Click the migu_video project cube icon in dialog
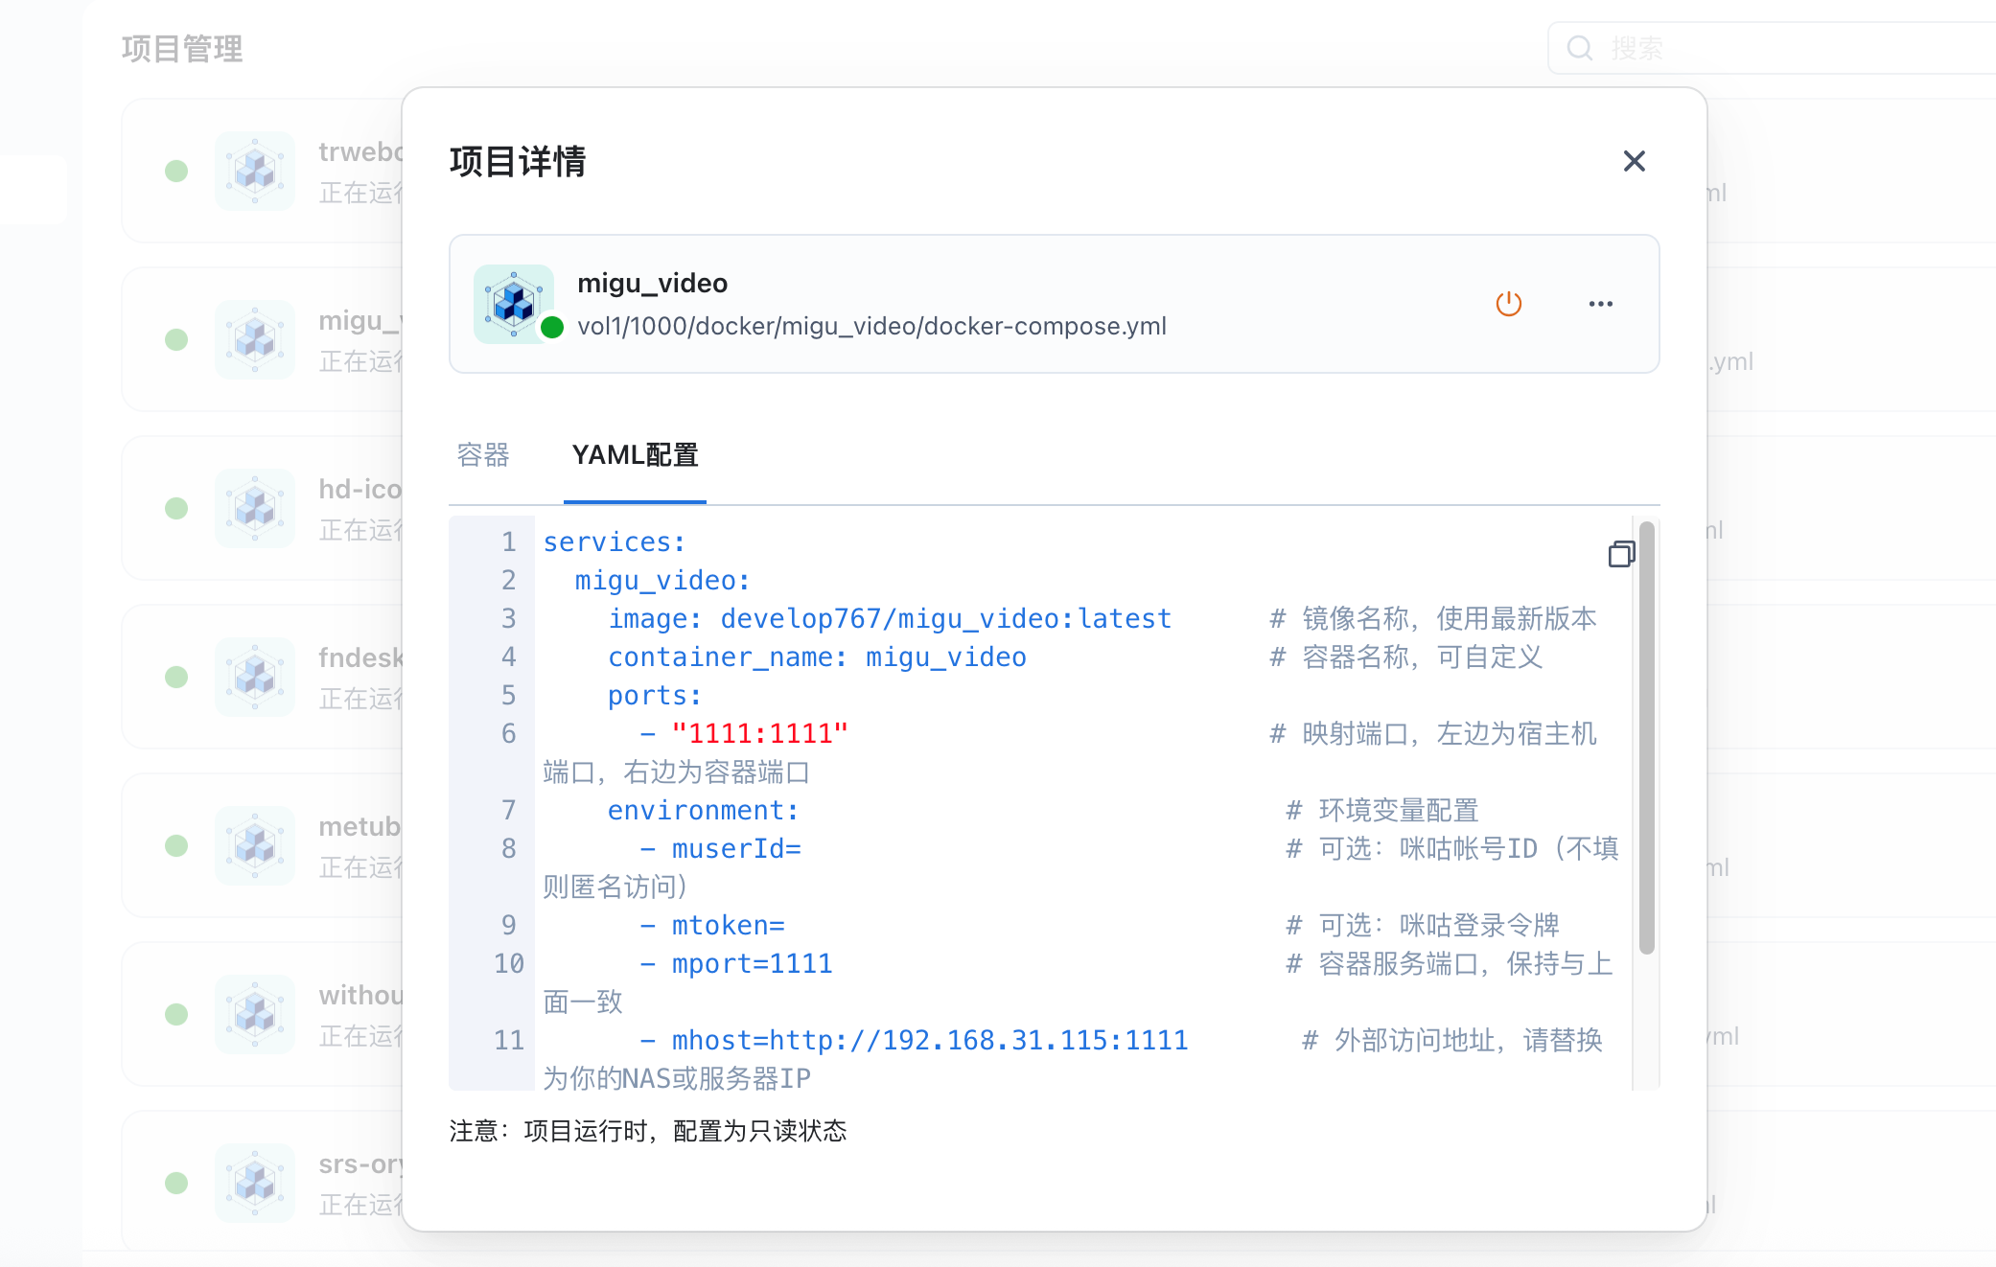The image size is (1996, 1267). 513,303
